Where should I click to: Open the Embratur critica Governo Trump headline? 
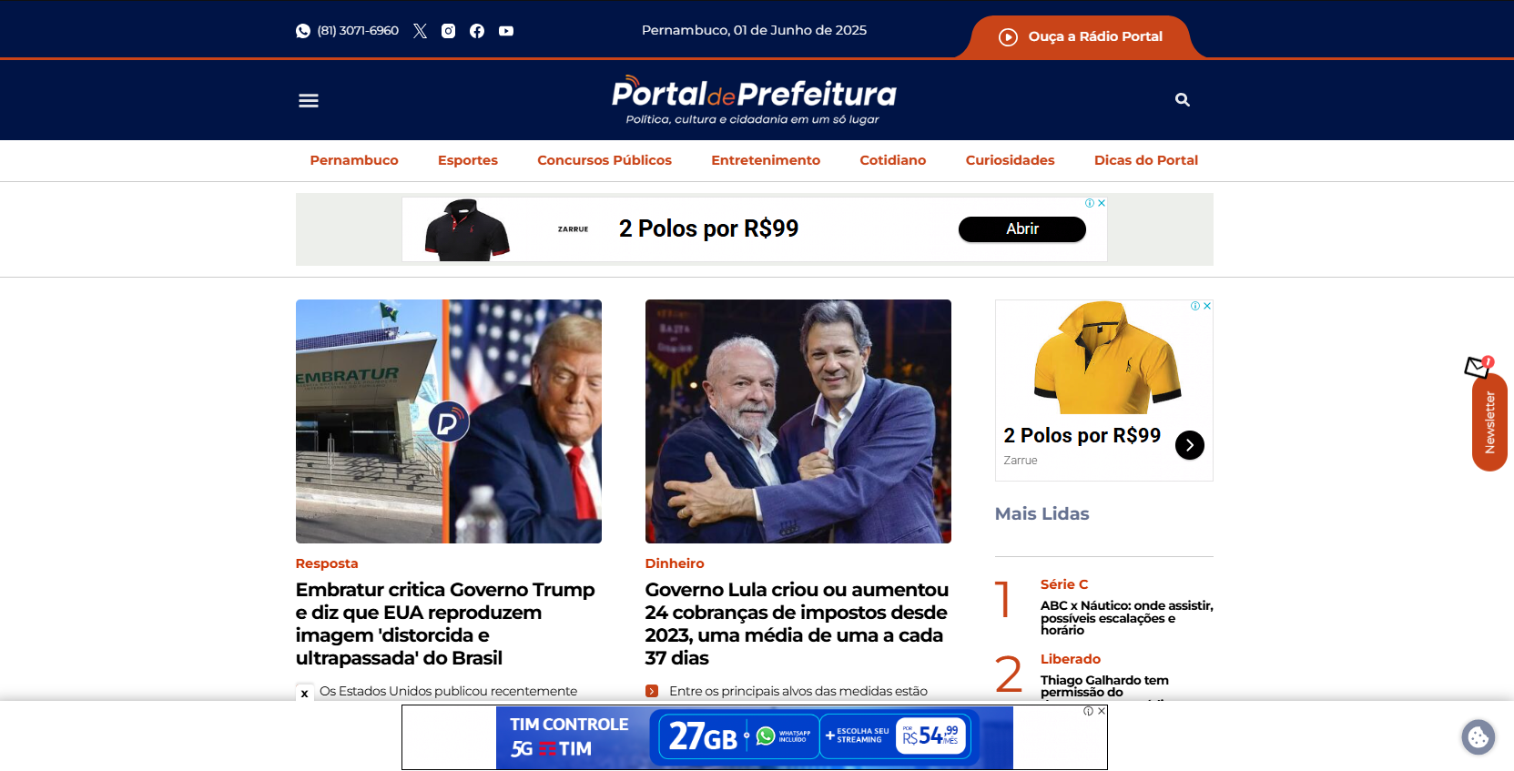point(445,624)
